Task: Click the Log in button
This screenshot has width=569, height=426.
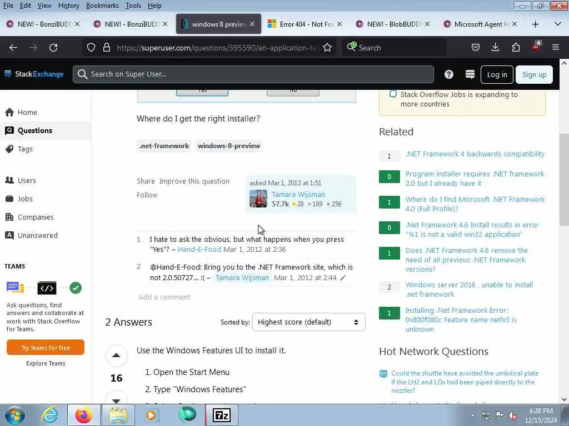Action: coord(497,75)
